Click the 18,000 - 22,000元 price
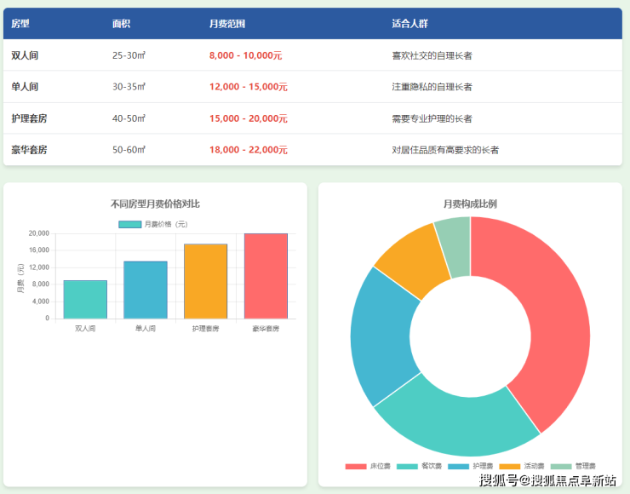This screenshot has width=630, height=494. point(248,150)
